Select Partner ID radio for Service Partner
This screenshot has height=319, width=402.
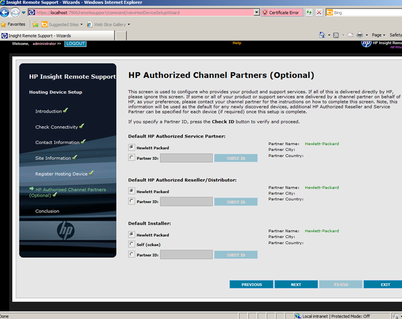point(131,157)
